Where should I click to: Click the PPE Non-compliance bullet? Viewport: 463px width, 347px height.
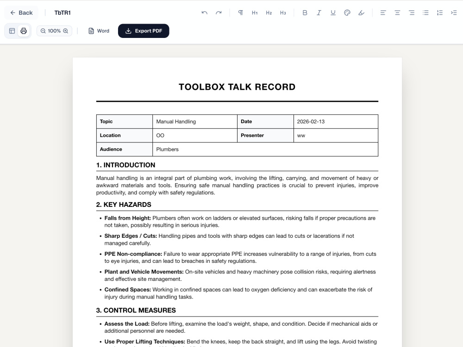click(240, 257)
